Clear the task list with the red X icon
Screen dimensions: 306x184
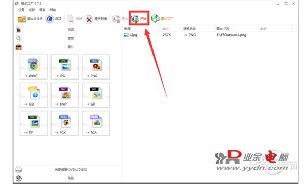click(89, 19)
